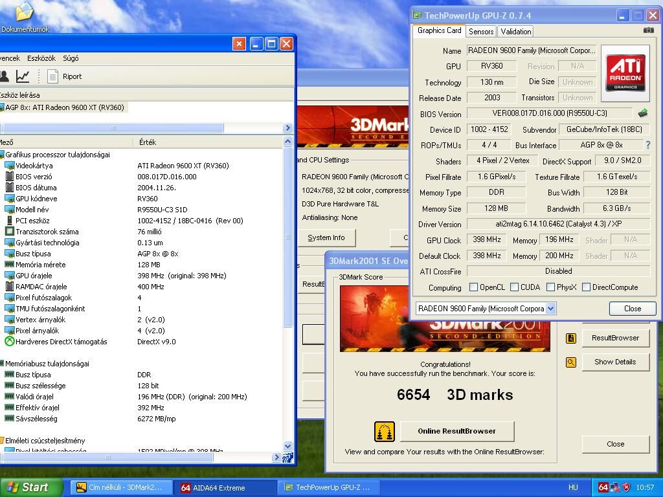Select the Videokártya row icon

click(x=9, y=166)
